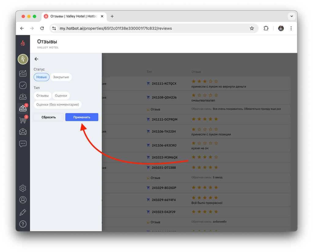Open the user profile sidebar icon

point(23,200)
